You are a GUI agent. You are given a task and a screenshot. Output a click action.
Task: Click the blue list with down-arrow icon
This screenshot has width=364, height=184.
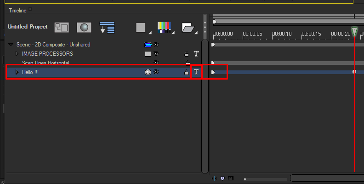tap(107, 27)
